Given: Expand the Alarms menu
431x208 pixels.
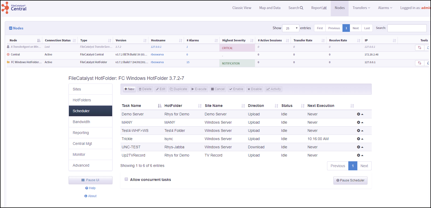Looking at the screenshot, I should click(x=385, y=8).
